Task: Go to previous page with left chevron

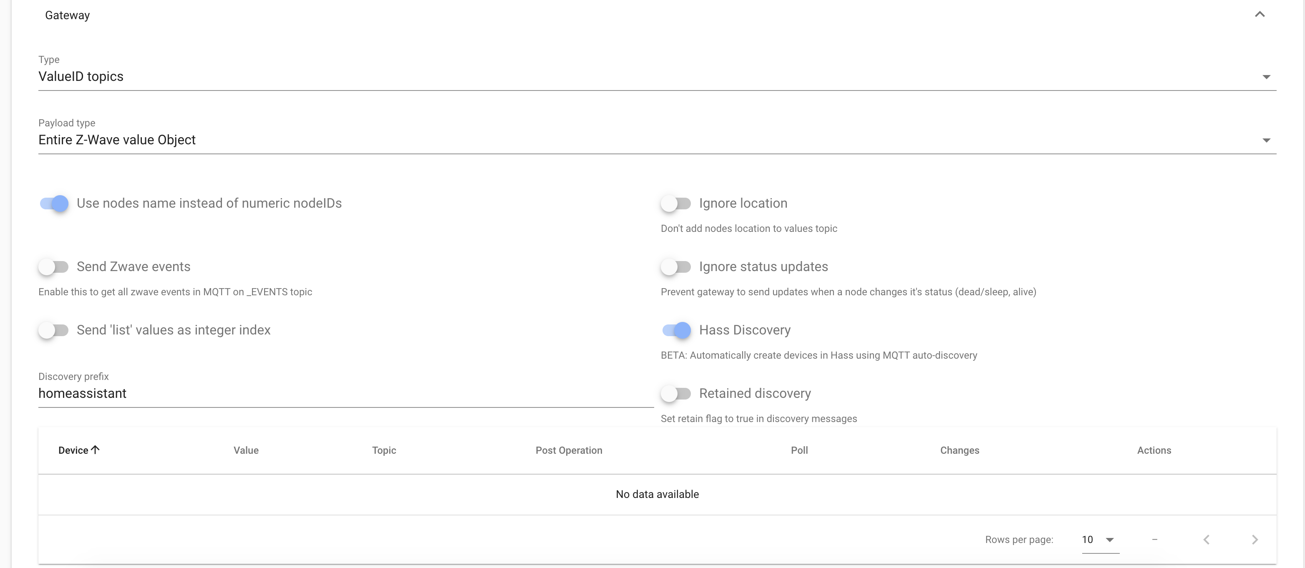Action: pos(1207,539)
